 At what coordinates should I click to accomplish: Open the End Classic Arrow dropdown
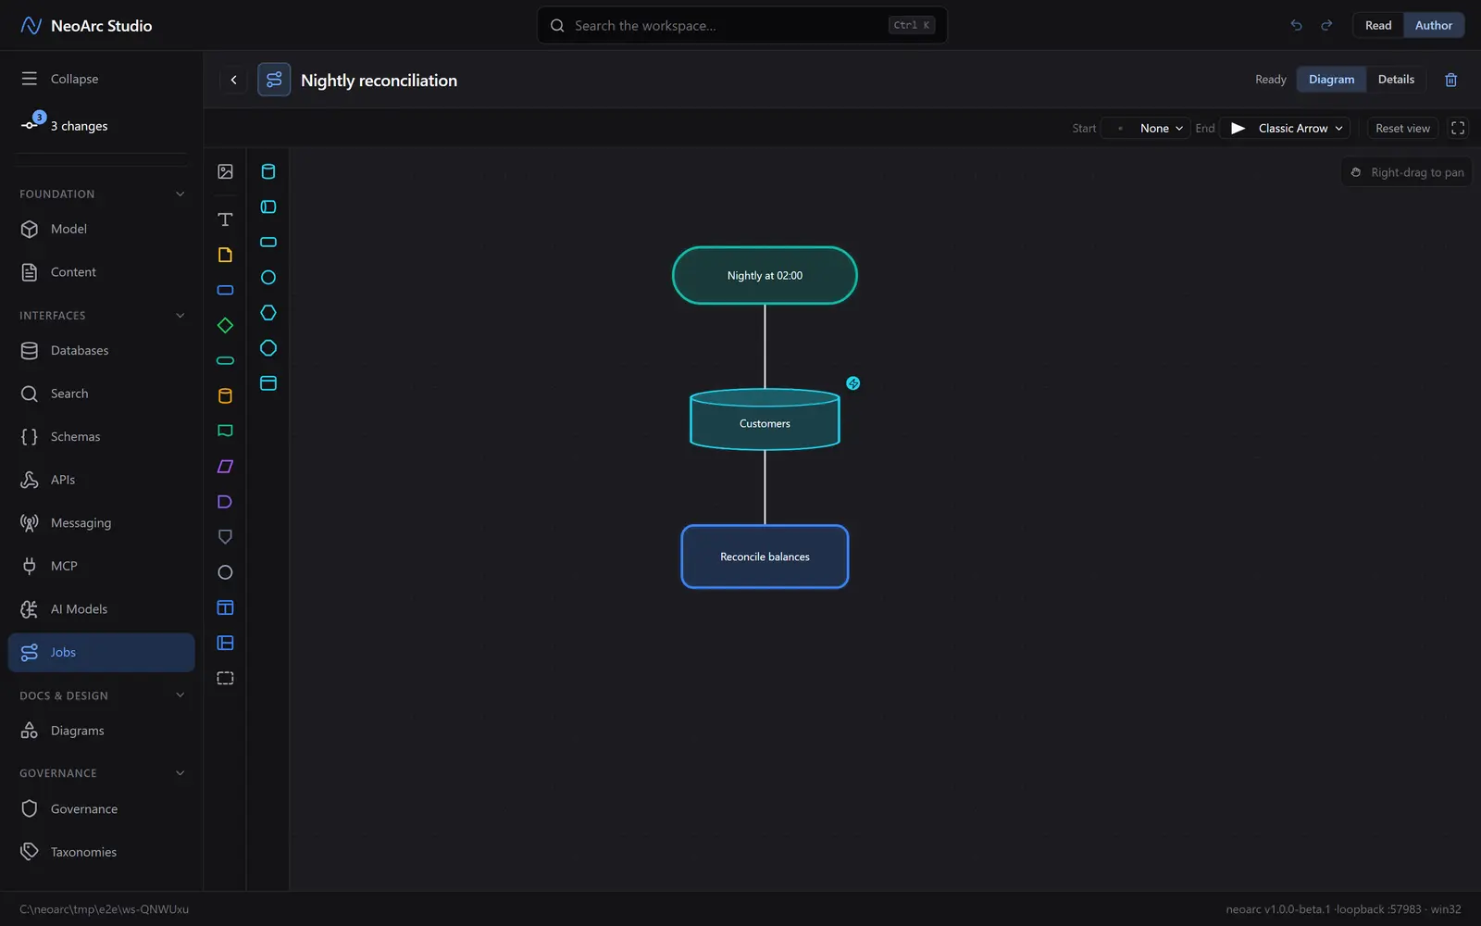click(1285, 128)
